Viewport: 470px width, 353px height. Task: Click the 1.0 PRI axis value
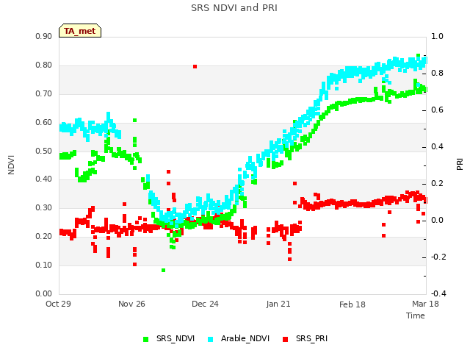438,36
